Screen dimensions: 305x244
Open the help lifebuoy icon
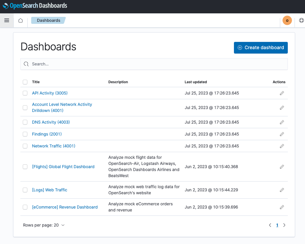point(301,20)
